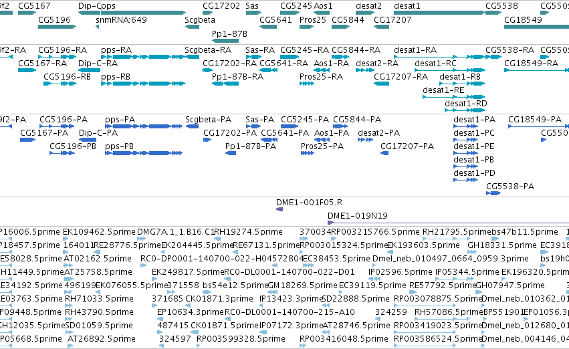Select the CG17207 gene label
The width and height of the screenshot is (569, 349).
392,19
